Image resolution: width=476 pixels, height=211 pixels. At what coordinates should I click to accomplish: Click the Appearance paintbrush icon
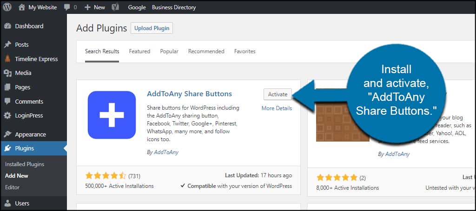(x=7, y=134)
